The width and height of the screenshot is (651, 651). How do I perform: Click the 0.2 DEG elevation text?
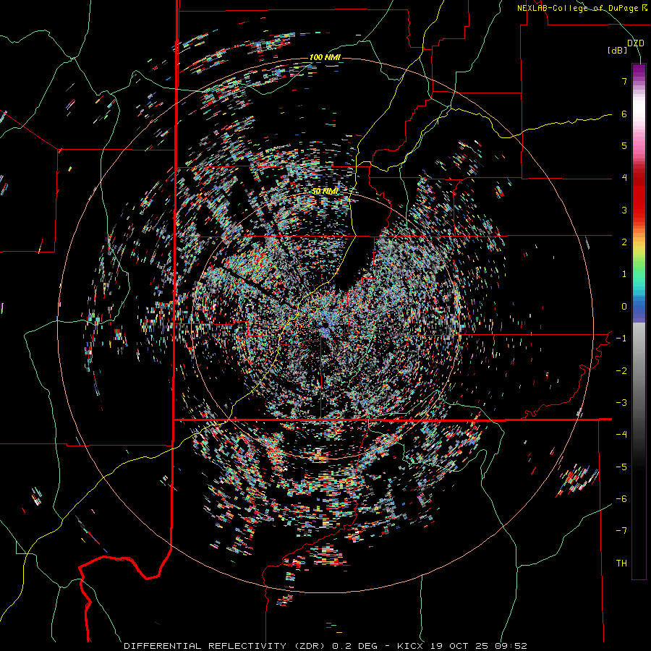354,646
